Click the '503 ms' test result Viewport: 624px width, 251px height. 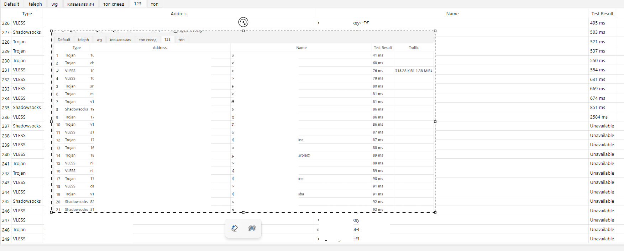coord(597,32)
